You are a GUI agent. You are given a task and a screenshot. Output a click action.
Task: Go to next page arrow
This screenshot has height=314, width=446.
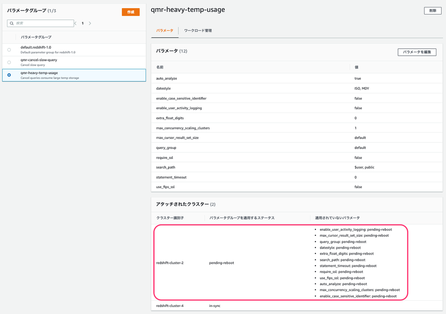tap(90, 23)
